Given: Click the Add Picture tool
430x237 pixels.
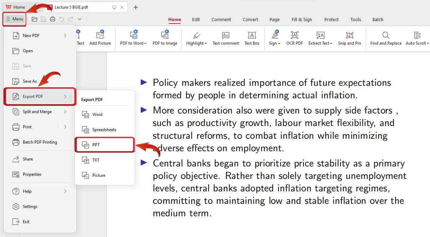Looking at the screenshot, I should click(x=100, y=38).
